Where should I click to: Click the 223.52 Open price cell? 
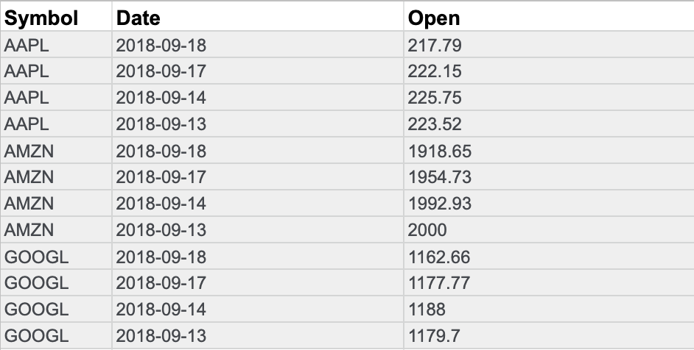pyautogui.click(x=435, y=125)
